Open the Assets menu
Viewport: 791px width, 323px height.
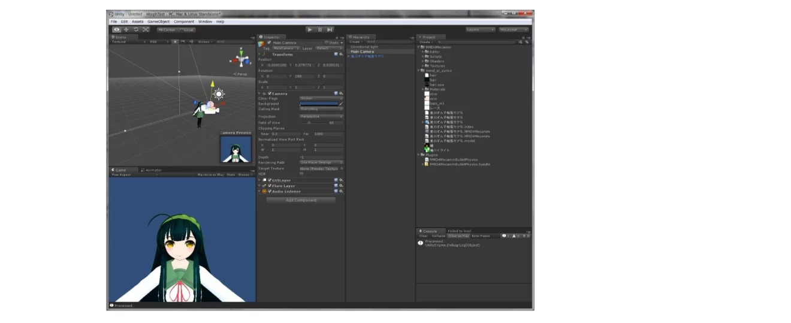137,22
